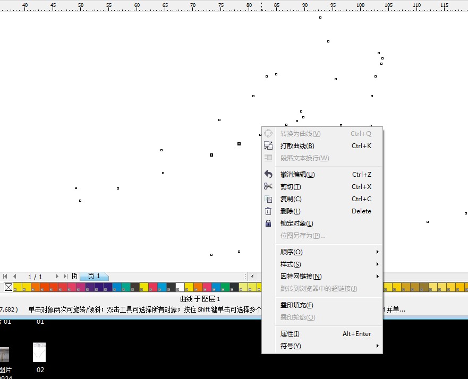Expand the arrow next to 符号
This screenshot has width=468, height=379.
pyautogui.click(x=378, y=346)
